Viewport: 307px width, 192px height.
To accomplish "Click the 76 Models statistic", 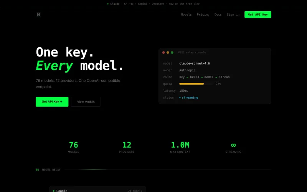I will (x=73, y=147).
